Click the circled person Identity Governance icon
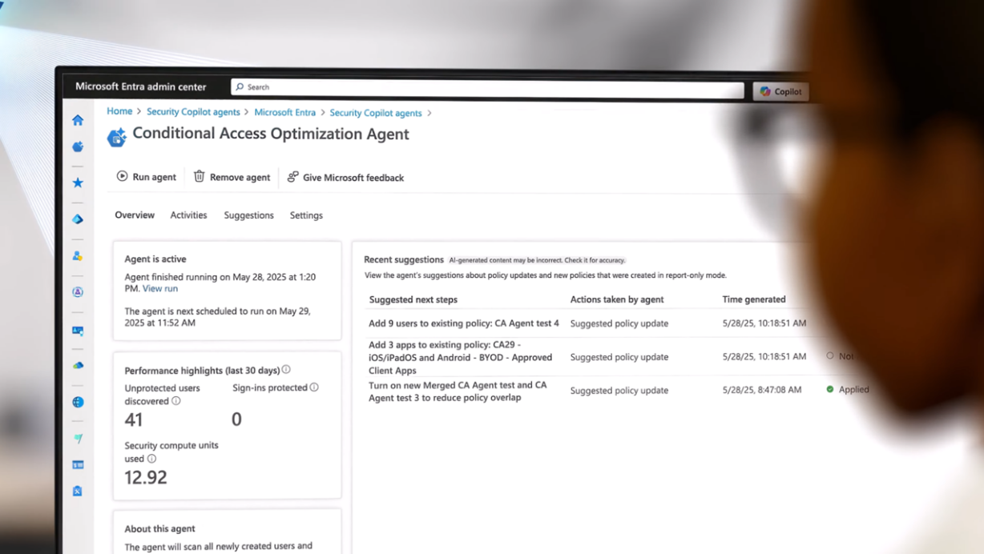Screen dimensions: 984x554 (x=78, y=292)
